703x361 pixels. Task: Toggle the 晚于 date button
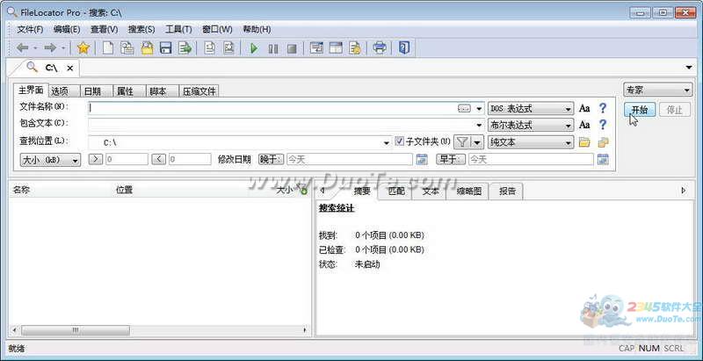[271, 159]
